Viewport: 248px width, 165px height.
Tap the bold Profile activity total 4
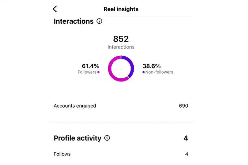186,138
